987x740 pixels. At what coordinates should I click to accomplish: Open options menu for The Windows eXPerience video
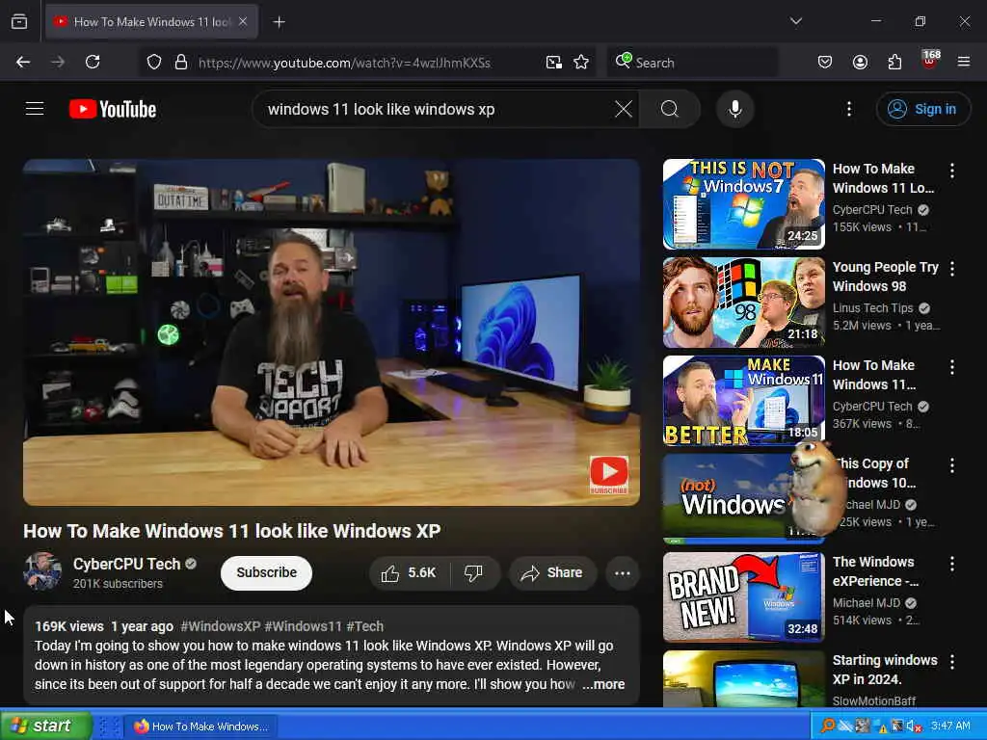click(951, 564)
